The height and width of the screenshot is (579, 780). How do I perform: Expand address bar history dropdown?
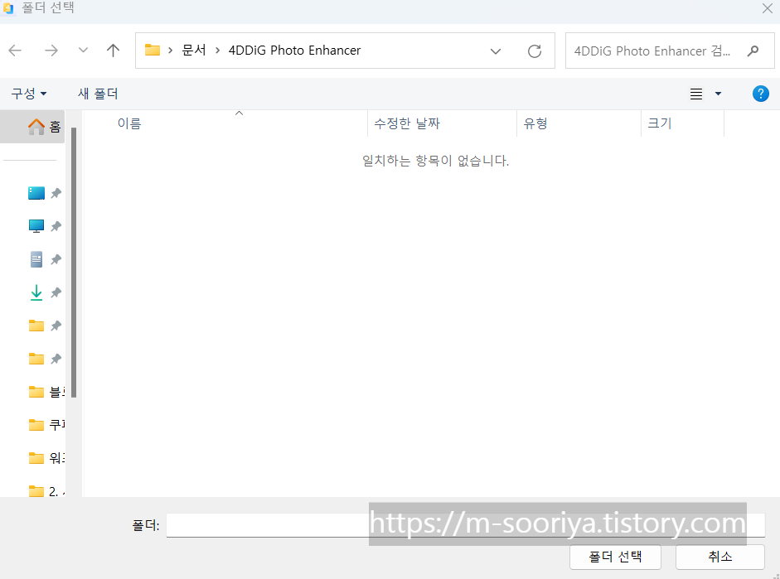[496, 51]
